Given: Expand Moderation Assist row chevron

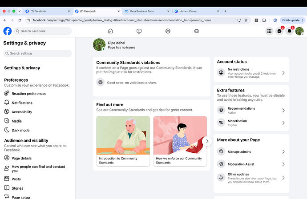Looking at the screenshot, I should pyautogui.click(x=283, y=164).
